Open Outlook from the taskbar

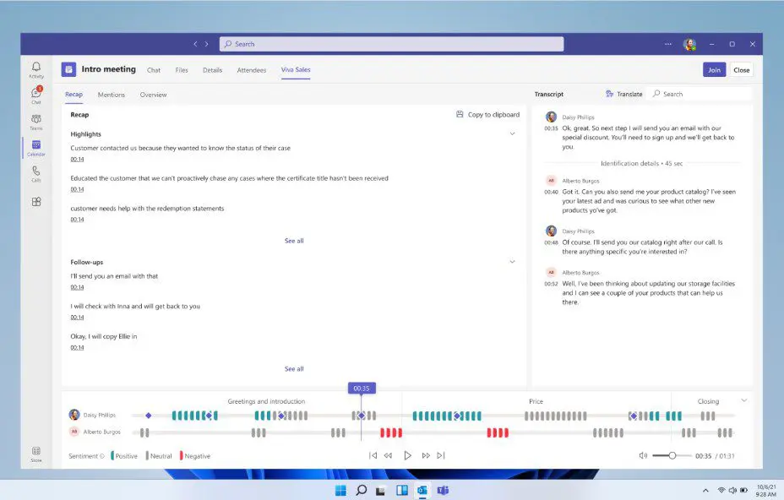point(422,490)
